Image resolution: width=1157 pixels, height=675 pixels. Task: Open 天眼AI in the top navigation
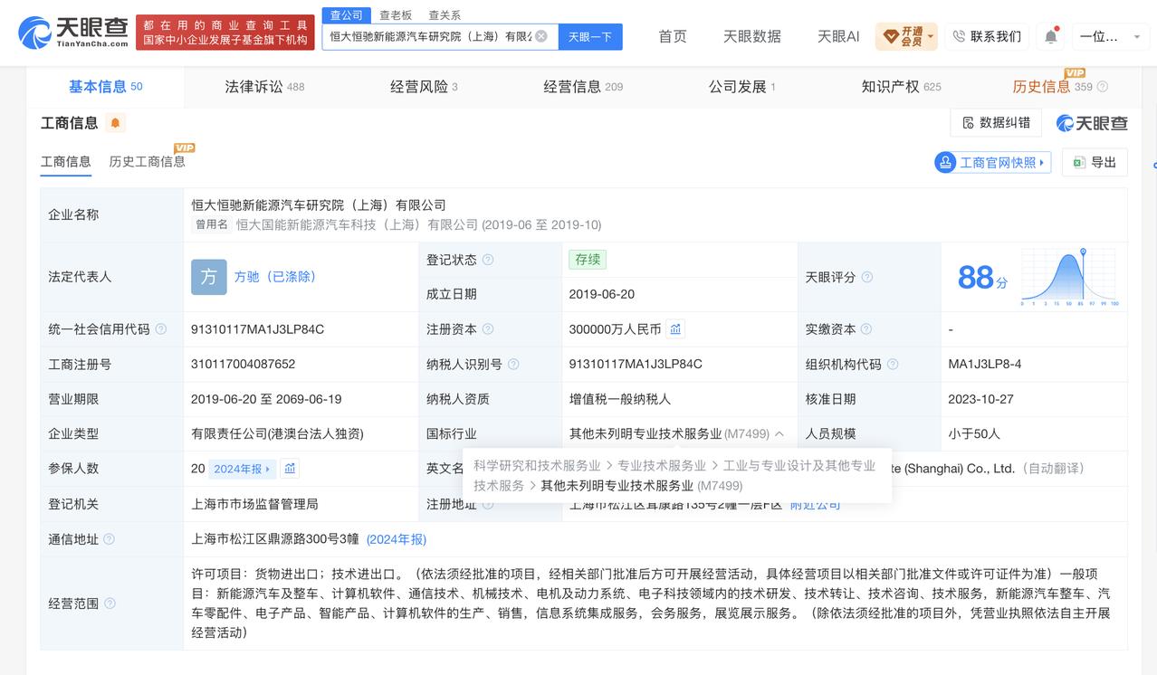tap(838, 36)
